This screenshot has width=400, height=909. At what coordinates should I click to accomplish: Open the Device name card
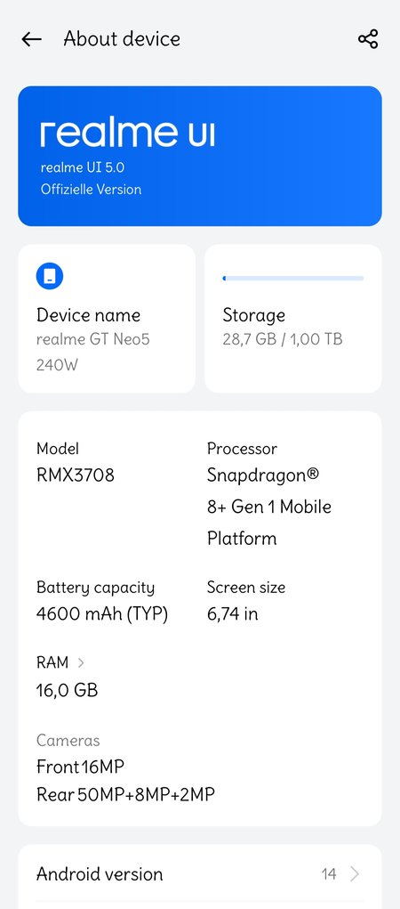(107, 319)
